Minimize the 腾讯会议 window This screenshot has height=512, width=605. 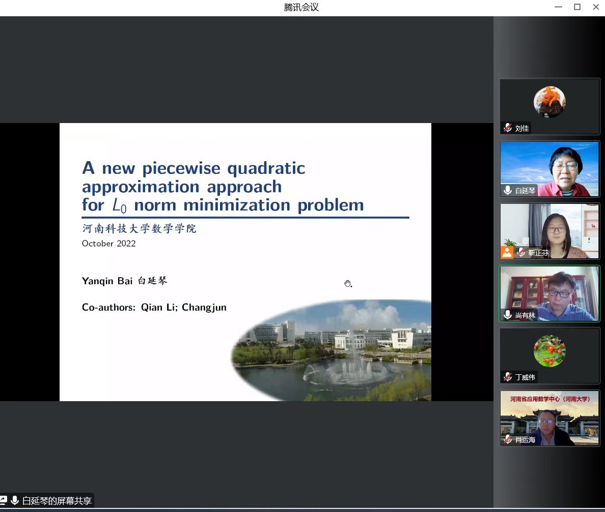click(558, 7)
